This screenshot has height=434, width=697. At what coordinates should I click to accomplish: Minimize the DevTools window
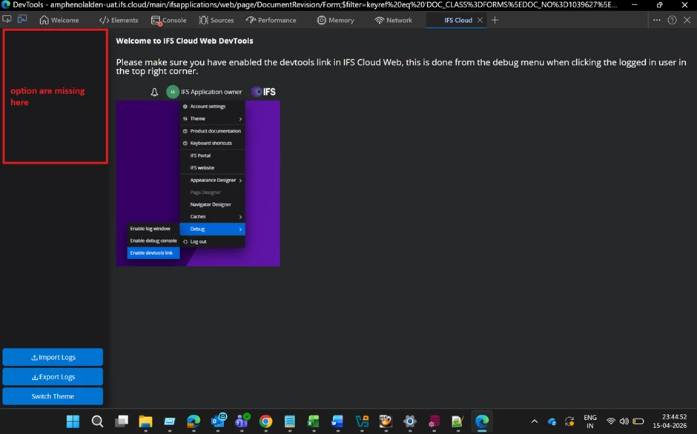coord(634,5)
